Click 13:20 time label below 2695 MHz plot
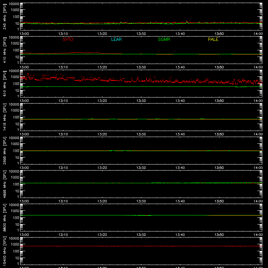This screenshot has height=268, width=268. [102, 168]
